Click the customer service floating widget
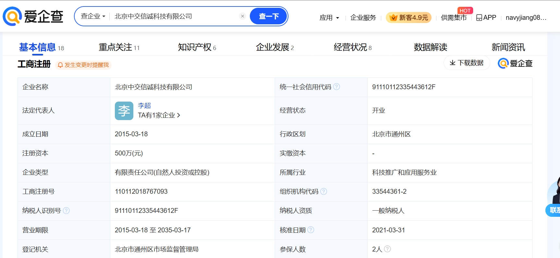 (x=553, y=197)
